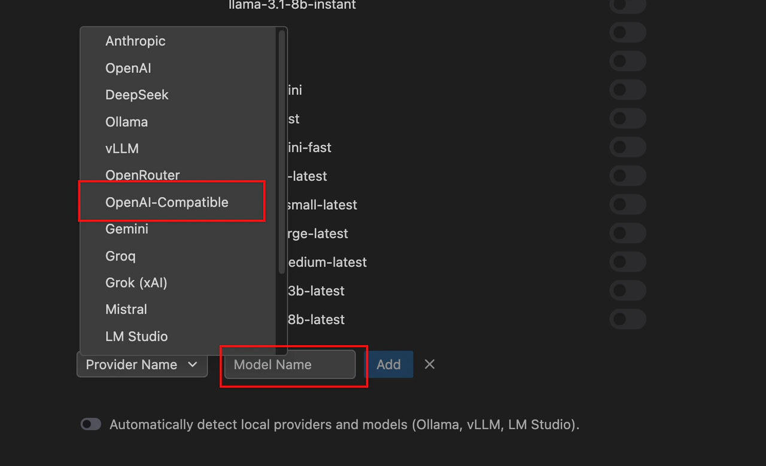This screenshot has height=466, width=766.
Task: Click the 'Automatically detect local providers' label text
Action: pos(345,425)
